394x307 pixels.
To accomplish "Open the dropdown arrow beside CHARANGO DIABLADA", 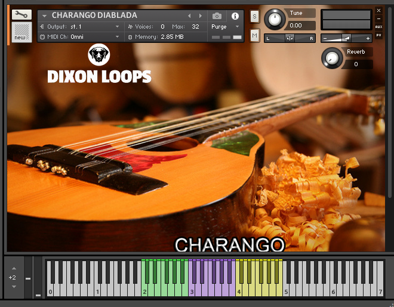I will click(44, 16).
